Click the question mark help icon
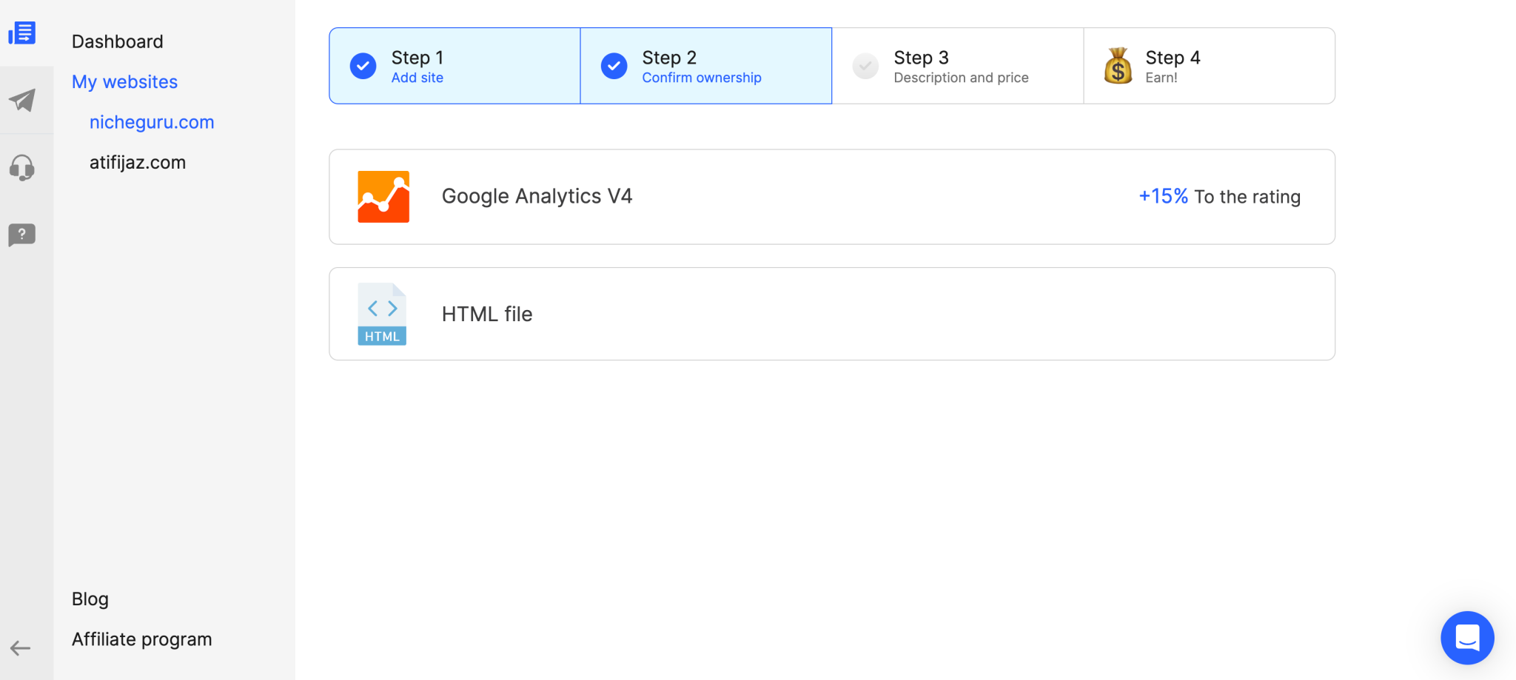1516x680 pixels. click(22, 235)
